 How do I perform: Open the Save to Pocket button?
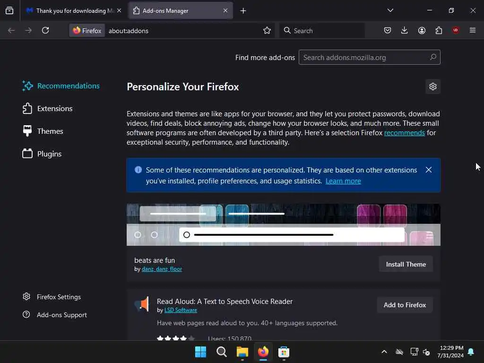pyautogui.click(x=388, y=30)
